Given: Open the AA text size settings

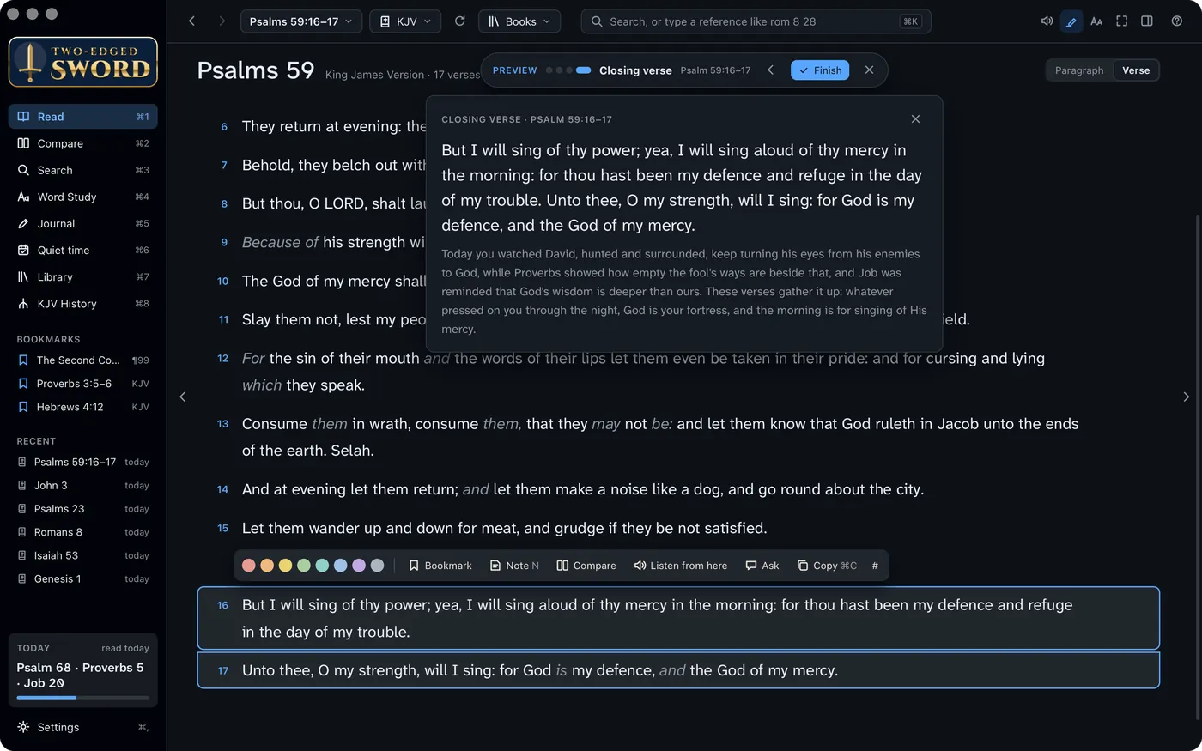Looking at the screenshot, I should pos(1096,21).
